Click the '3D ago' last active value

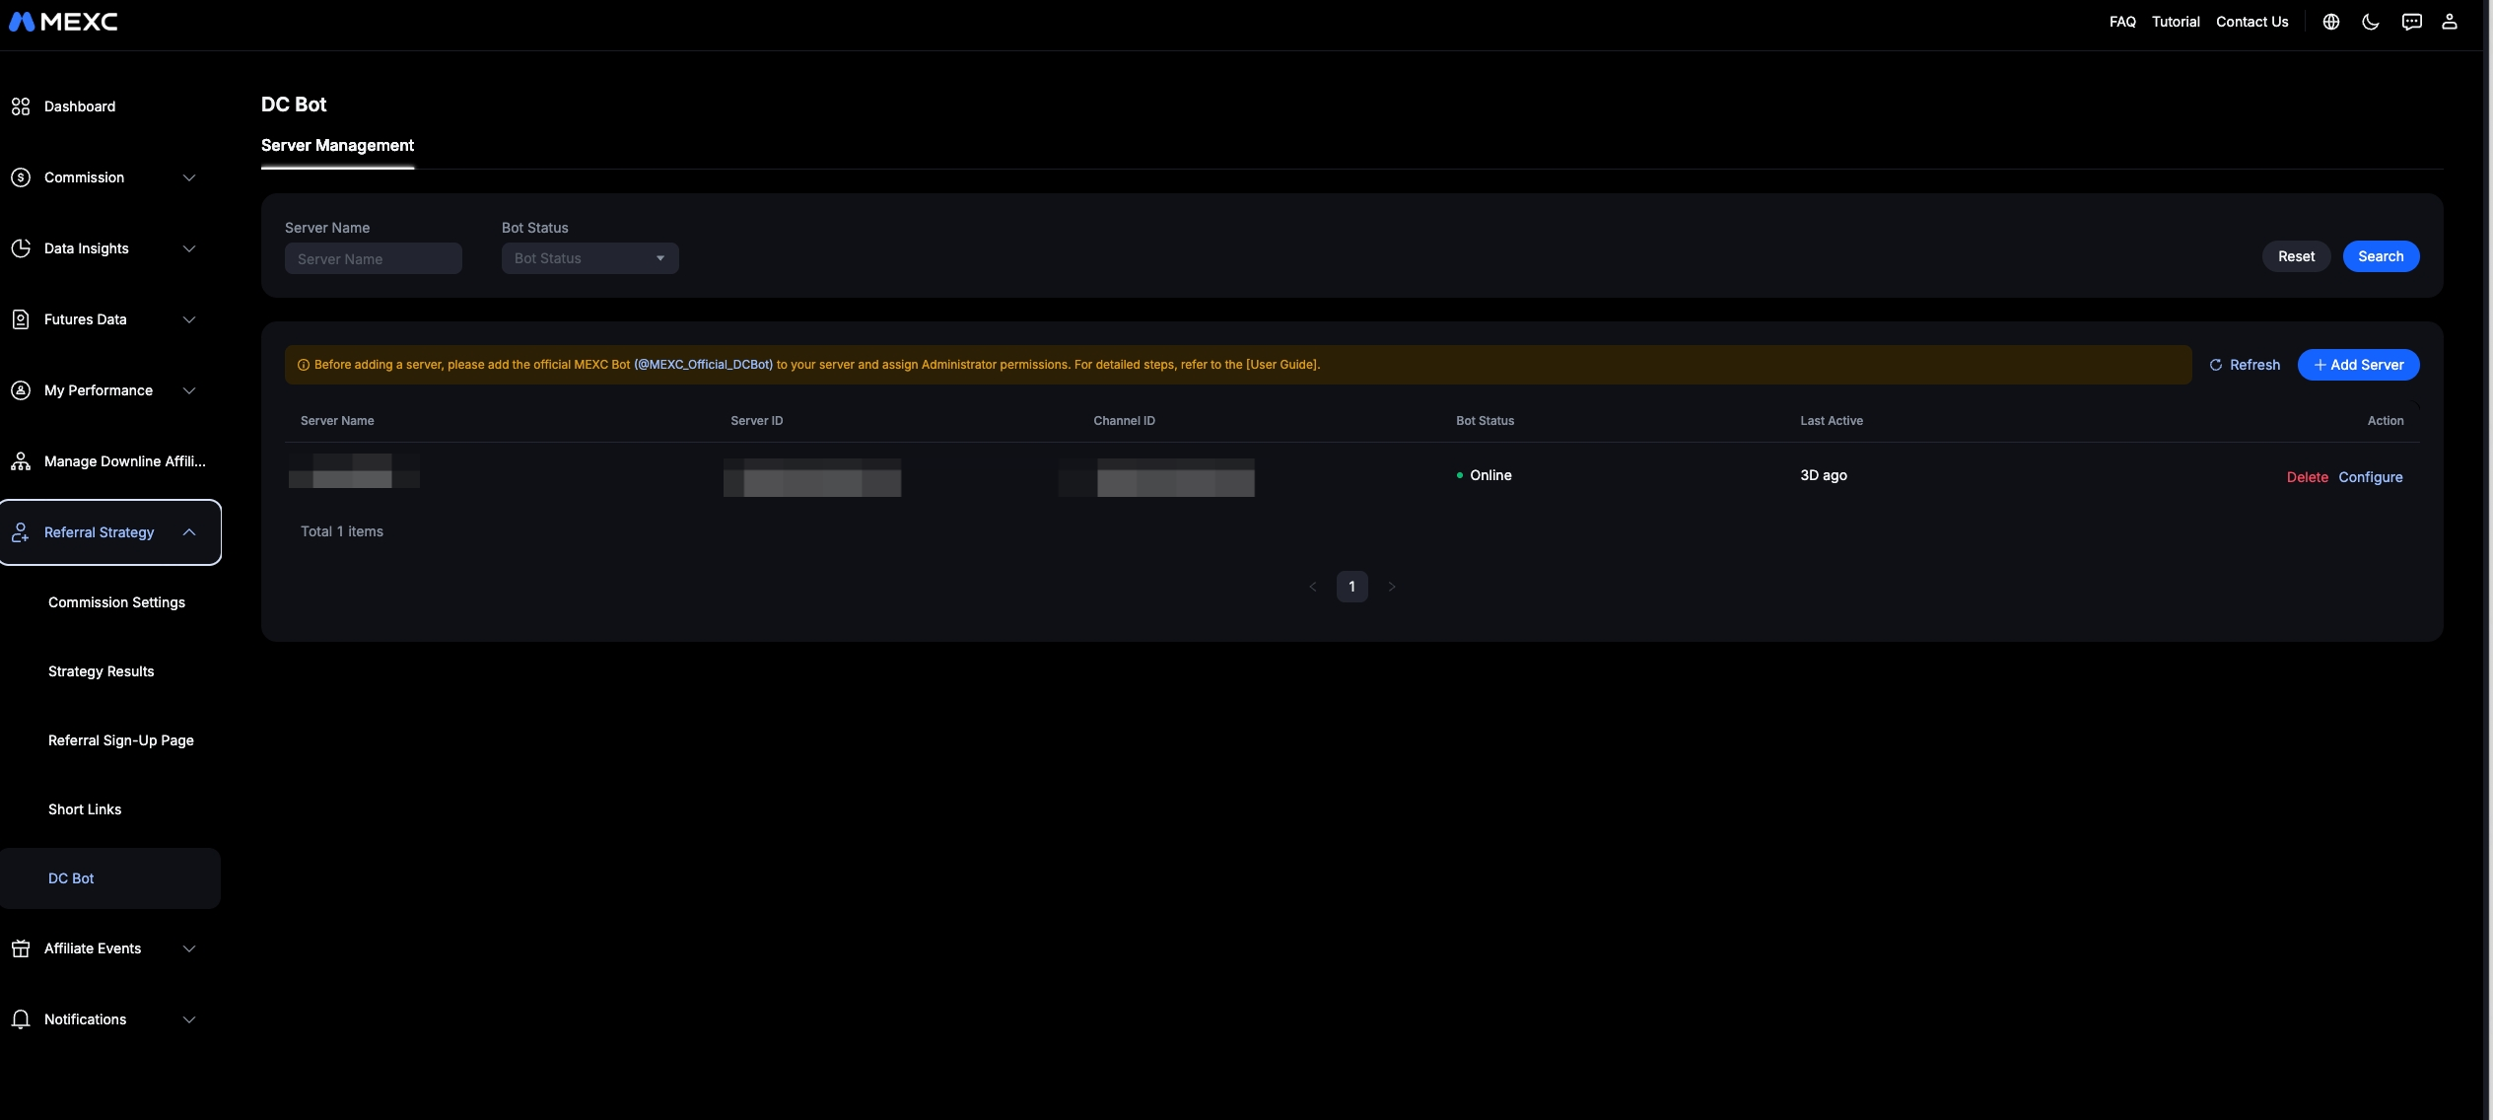[x=1823, y=475]
